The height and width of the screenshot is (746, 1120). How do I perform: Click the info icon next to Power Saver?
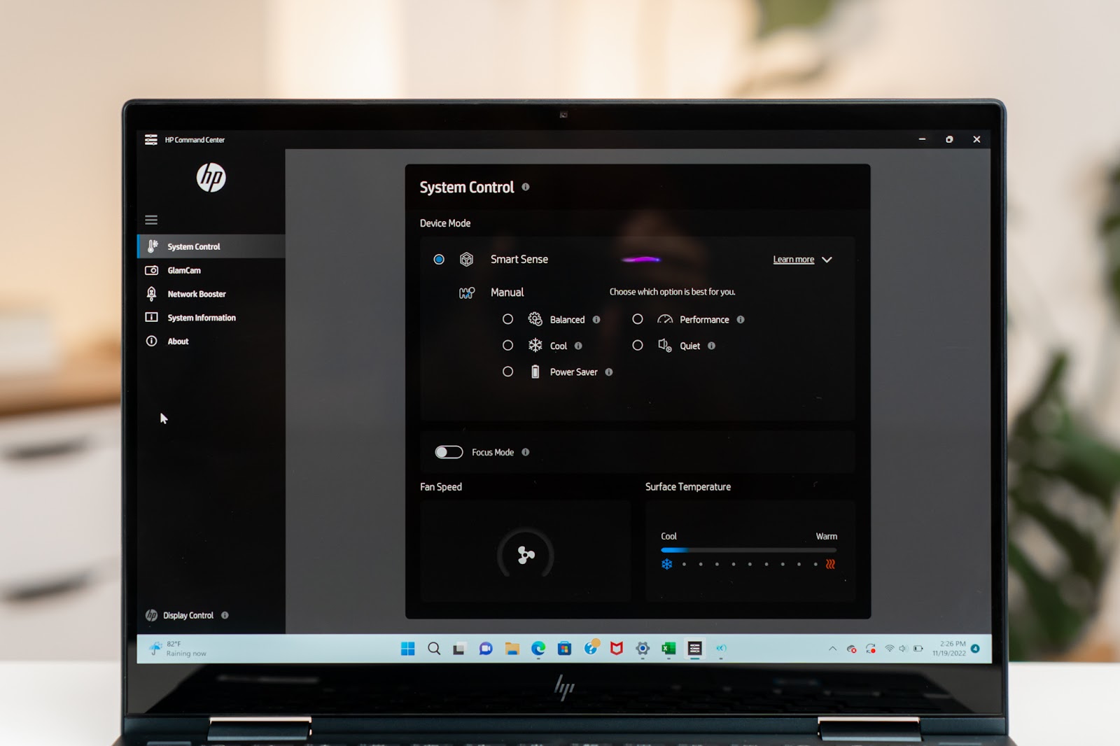point(609,372)
